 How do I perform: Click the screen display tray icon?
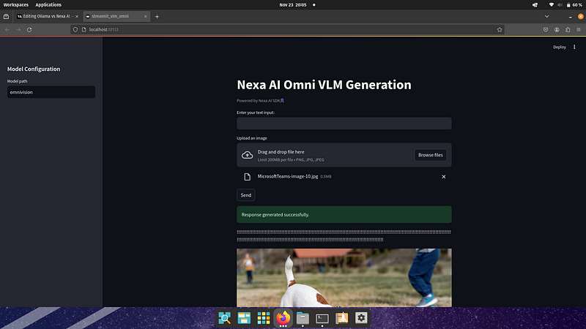tap(535, 5)
